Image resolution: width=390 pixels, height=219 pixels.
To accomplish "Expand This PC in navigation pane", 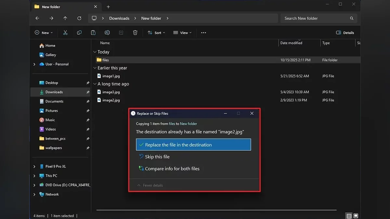I will (34, 176).
